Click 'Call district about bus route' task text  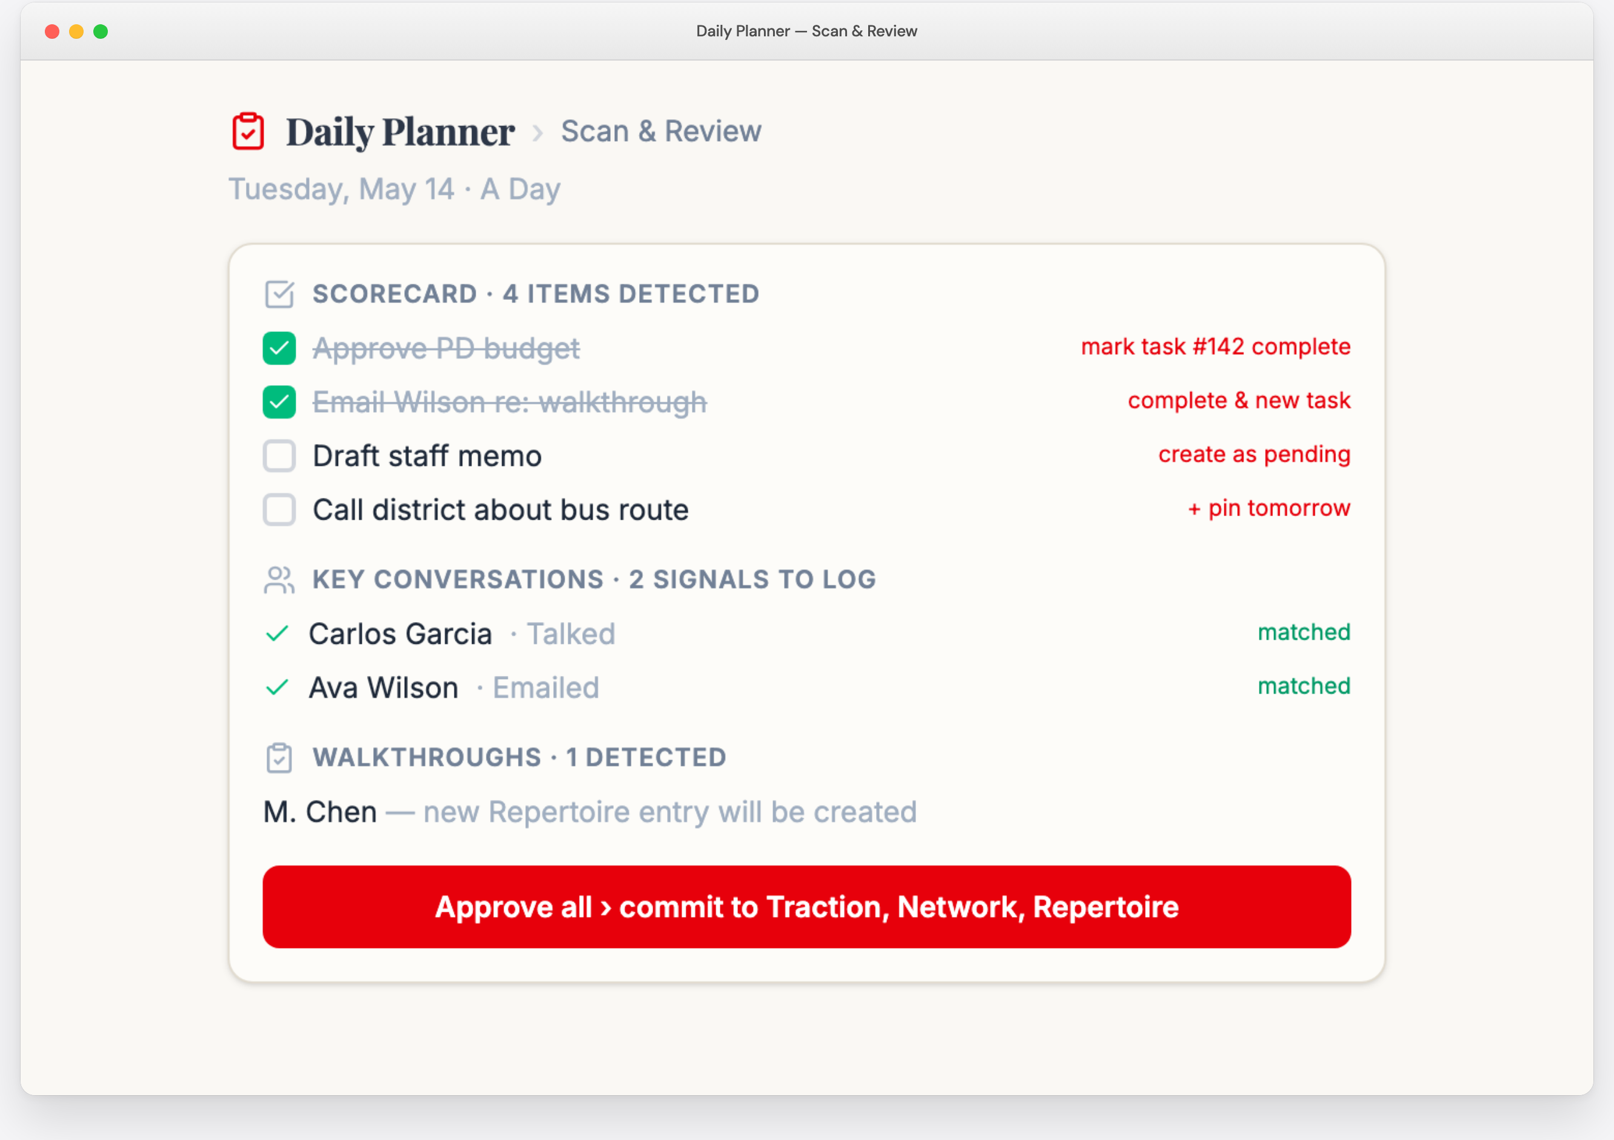pos(500,509)
